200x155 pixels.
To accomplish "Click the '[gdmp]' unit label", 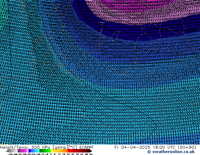I will coord(60,147).
